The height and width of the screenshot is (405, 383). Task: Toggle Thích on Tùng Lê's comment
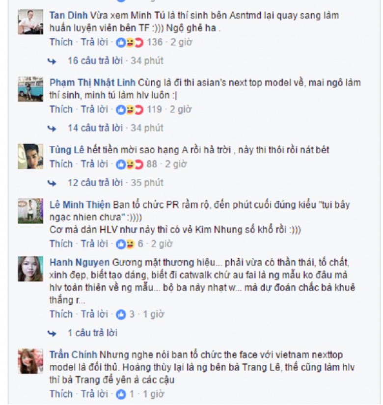click(61, 164)
